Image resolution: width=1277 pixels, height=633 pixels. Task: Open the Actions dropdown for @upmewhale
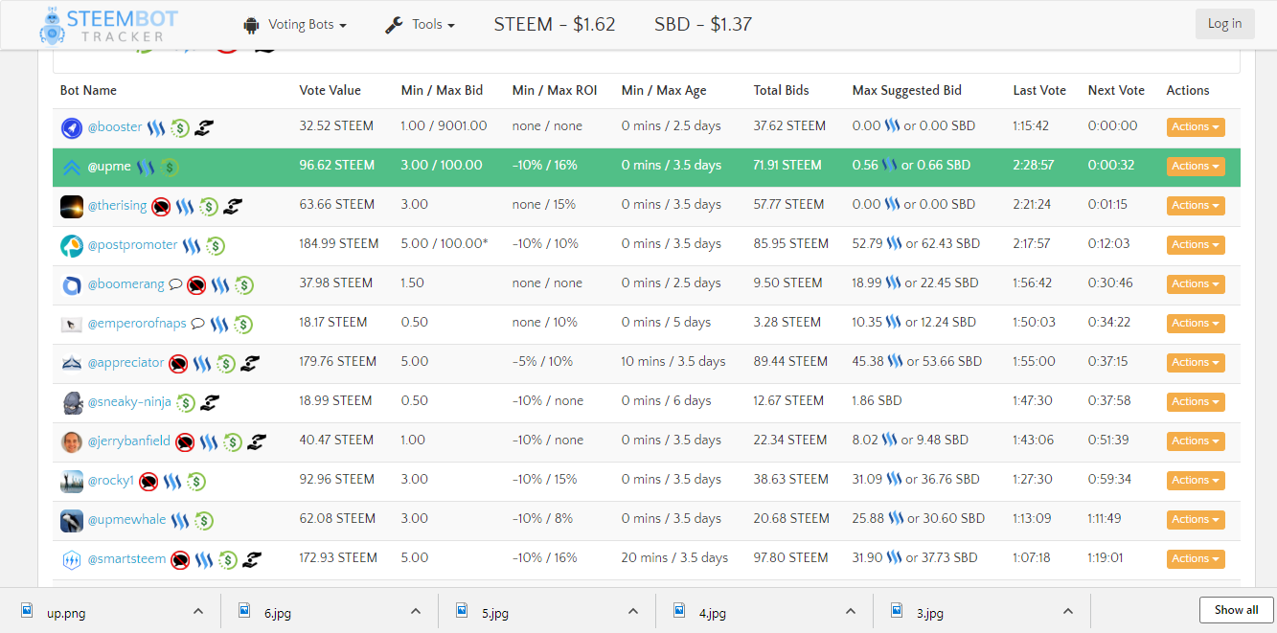point(1196,520)
